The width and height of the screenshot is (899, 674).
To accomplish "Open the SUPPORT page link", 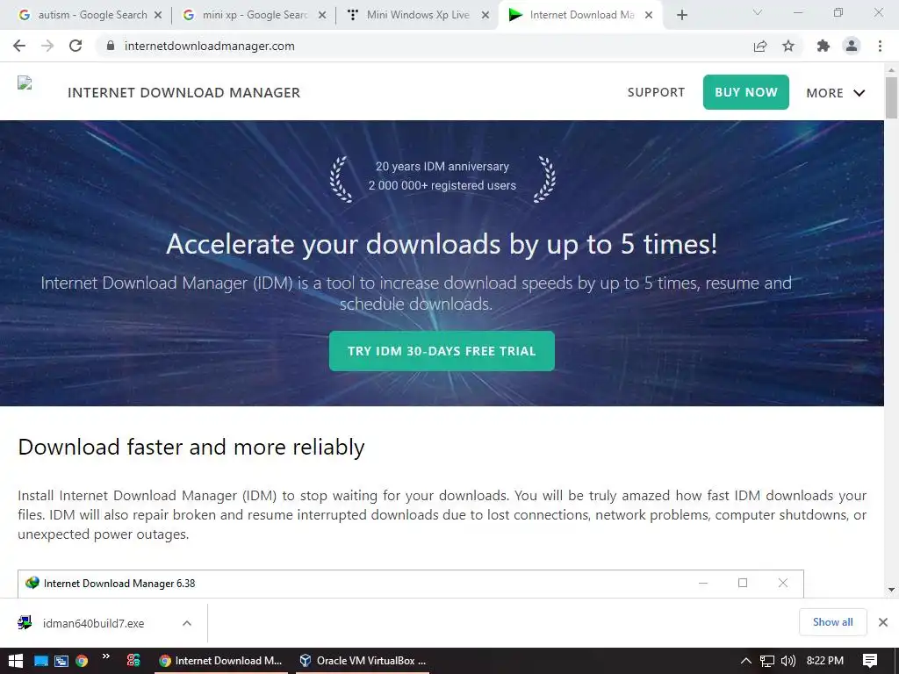I will (656, 92).
